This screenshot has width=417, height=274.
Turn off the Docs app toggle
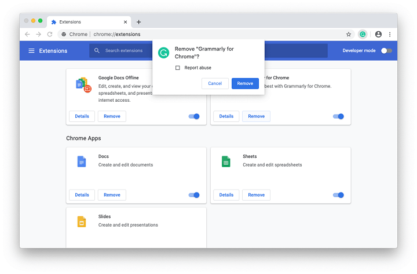pos(194,195)
